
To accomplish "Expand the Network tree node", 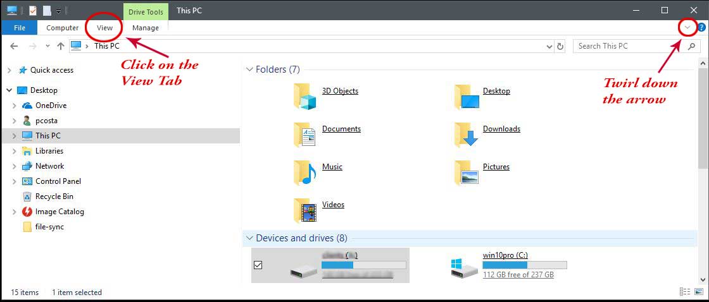I will click(x=15, y=166).
